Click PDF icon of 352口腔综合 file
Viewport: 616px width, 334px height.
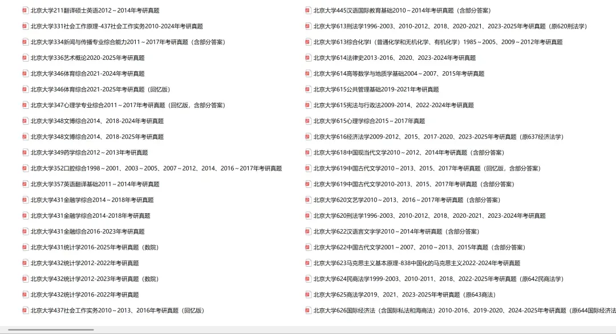25,168
